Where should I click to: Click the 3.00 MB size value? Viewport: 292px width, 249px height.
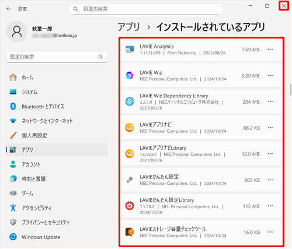point(251,76)
